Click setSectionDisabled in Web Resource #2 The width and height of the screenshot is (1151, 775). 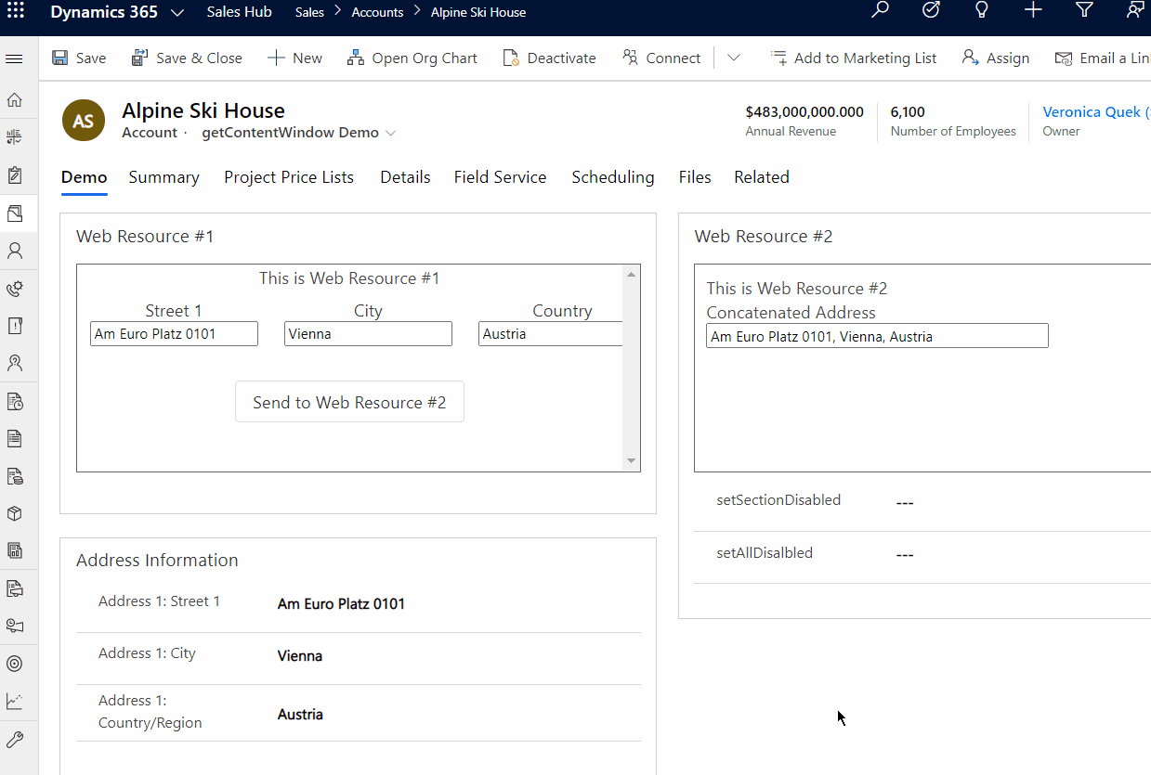pyautogui.click(x=778, y=499)
